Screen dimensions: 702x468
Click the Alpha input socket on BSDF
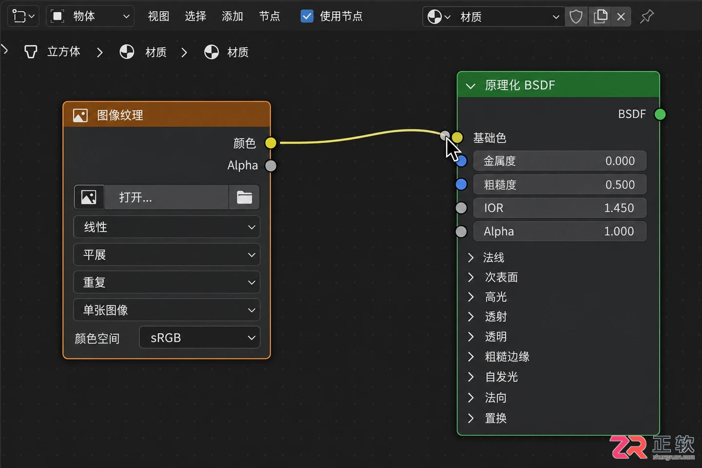coord(461,232)
